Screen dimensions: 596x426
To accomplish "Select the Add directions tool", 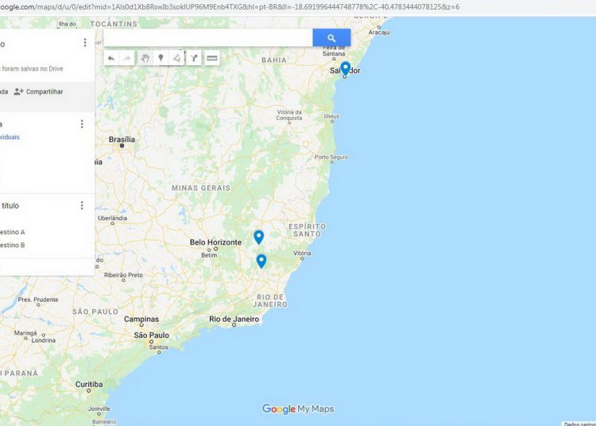I will click(x=194, y=58).
